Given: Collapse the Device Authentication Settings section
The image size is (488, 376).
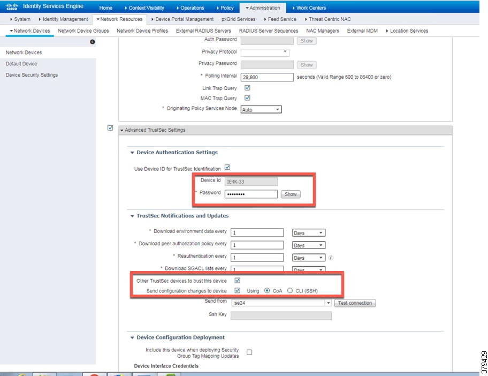Looking at the screenshot, I should [x=132, y=153].
